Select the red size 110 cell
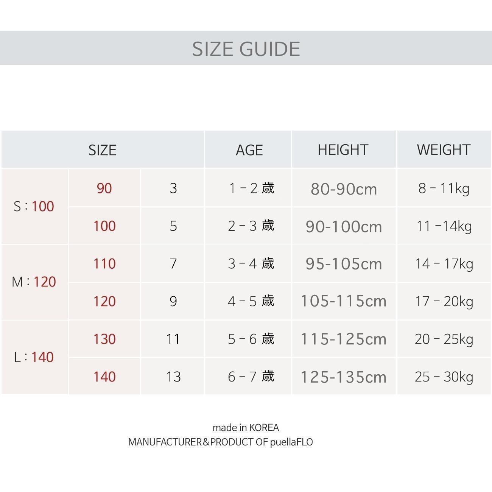 click(104, 263)
